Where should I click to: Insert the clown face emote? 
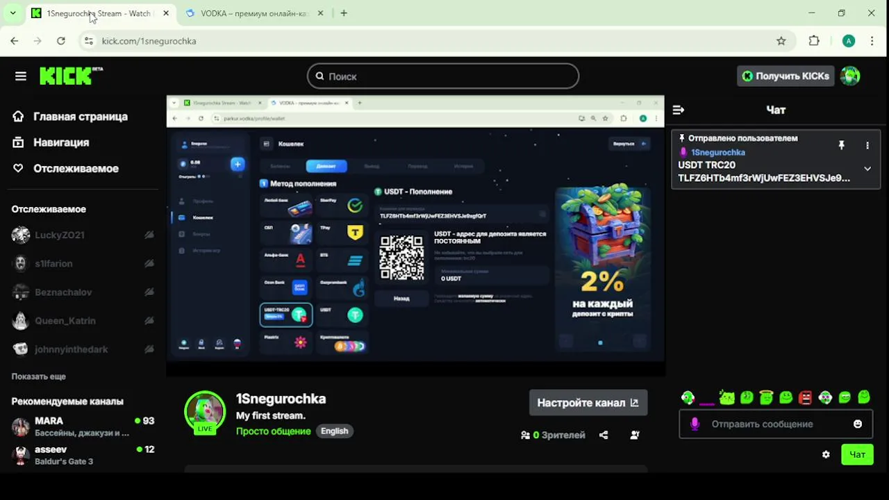click(825, 397)
